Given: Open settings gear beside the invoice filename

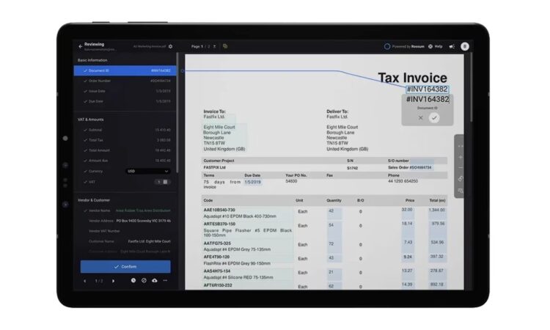Looking at the screenshot, I should click(x=171, y=46).
